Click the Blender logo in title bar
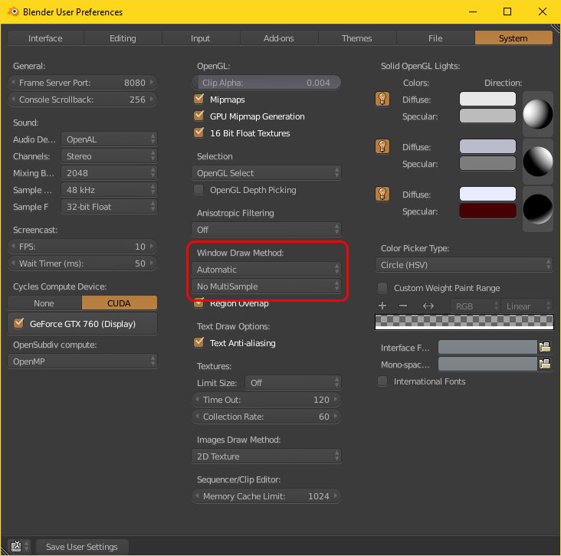Viewport: 561px width, 556px height. tap(13, 11)
